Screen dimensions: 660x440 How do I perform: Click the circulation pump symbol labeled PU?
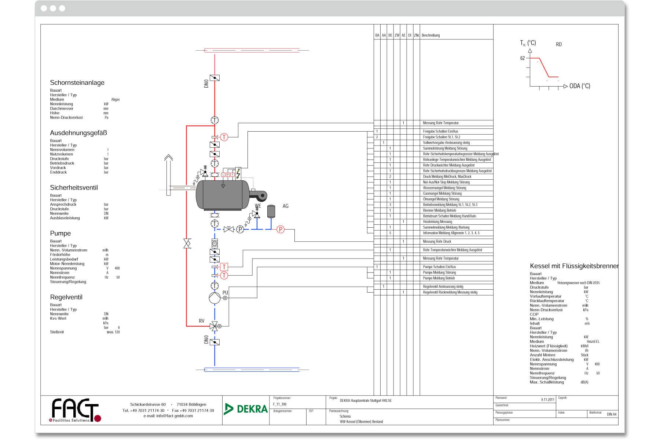[x=214, y=298]
